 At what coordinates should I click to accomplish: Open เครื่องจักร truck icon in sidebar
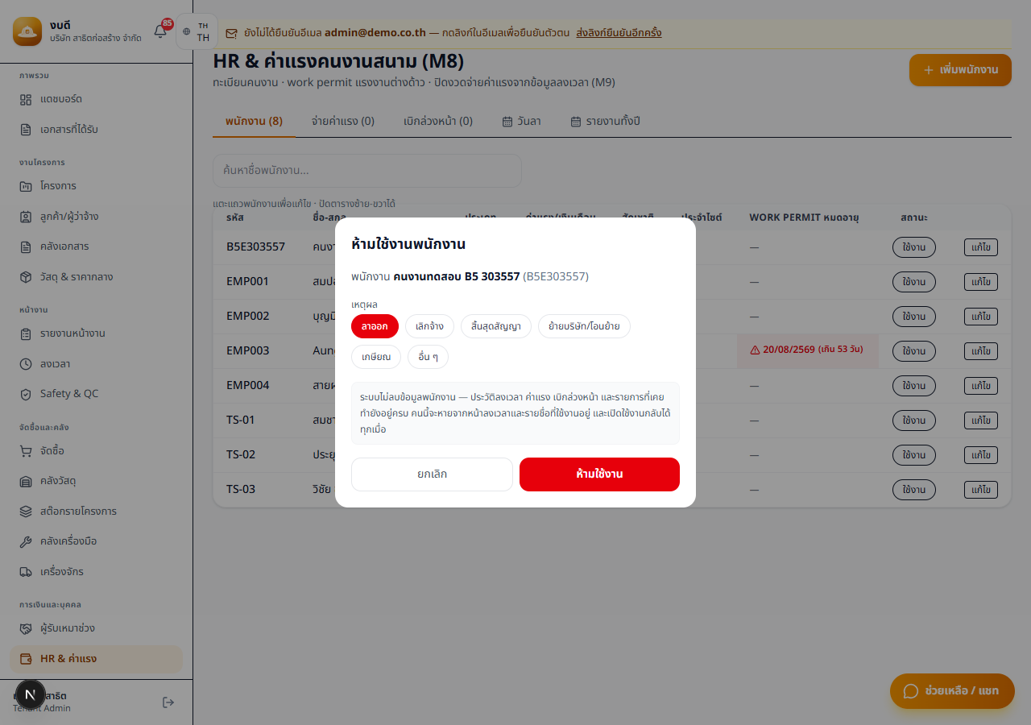coord(26,572)
